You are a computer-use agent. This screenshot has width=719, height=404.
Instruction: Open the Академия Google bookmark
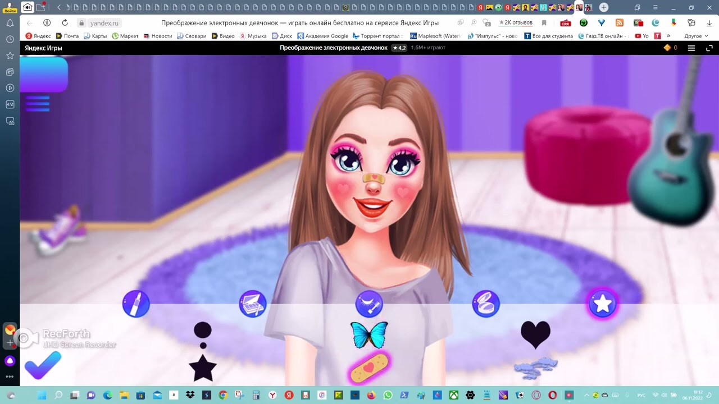323,36
